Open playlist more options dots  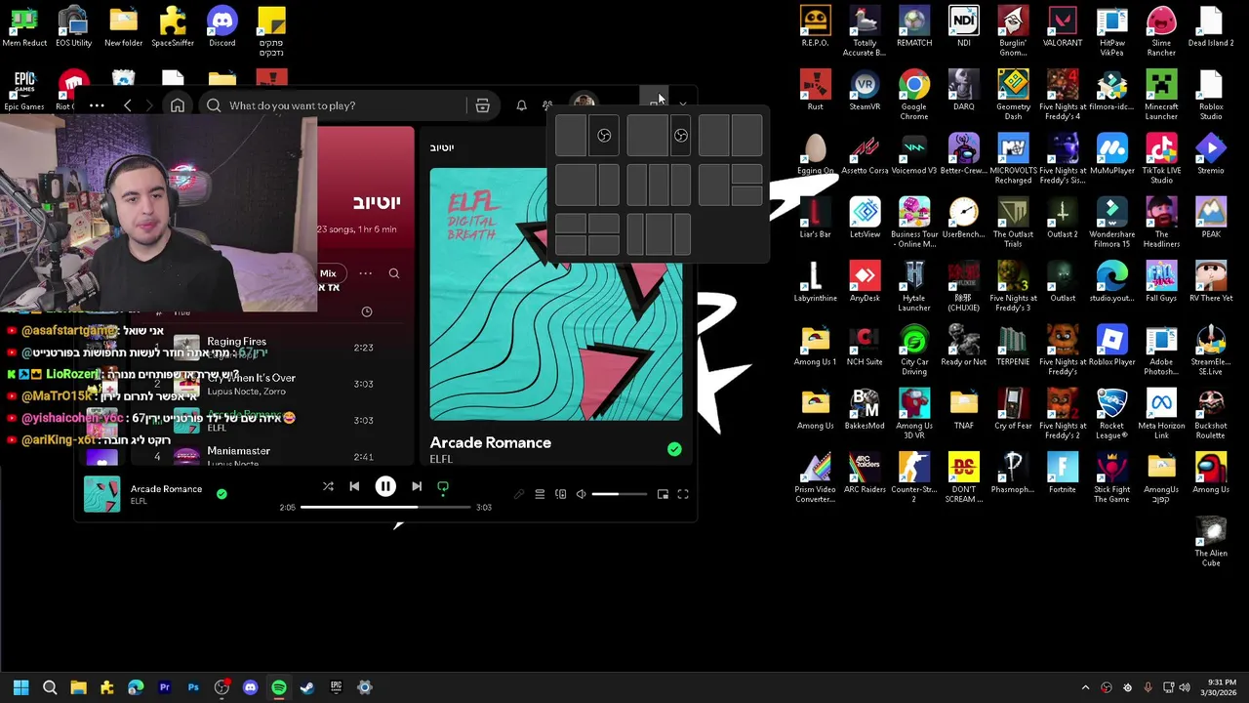click(x=366, y=273)
